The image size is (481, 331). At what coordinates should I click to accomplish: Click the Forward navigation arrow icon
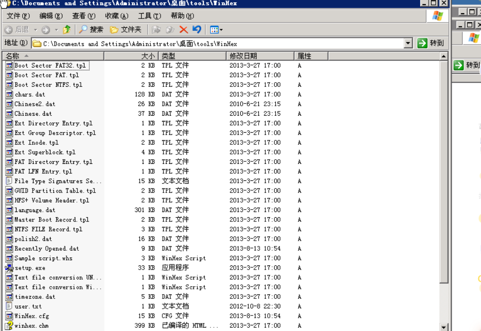46,30
